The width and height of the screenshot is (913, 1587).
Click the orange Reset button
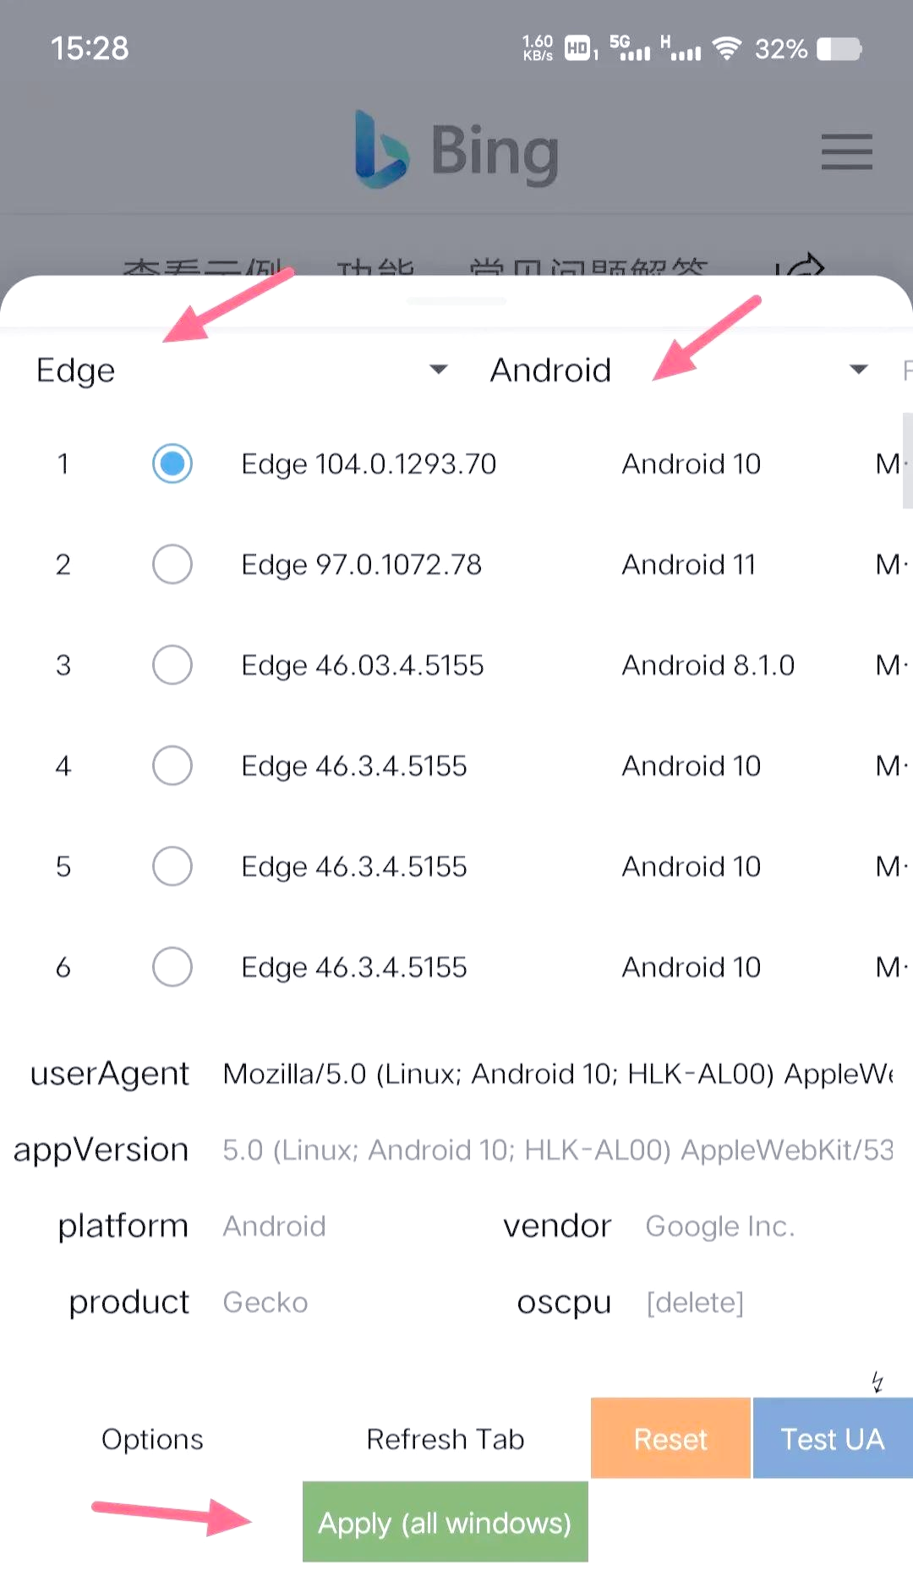coord(670,1438)
